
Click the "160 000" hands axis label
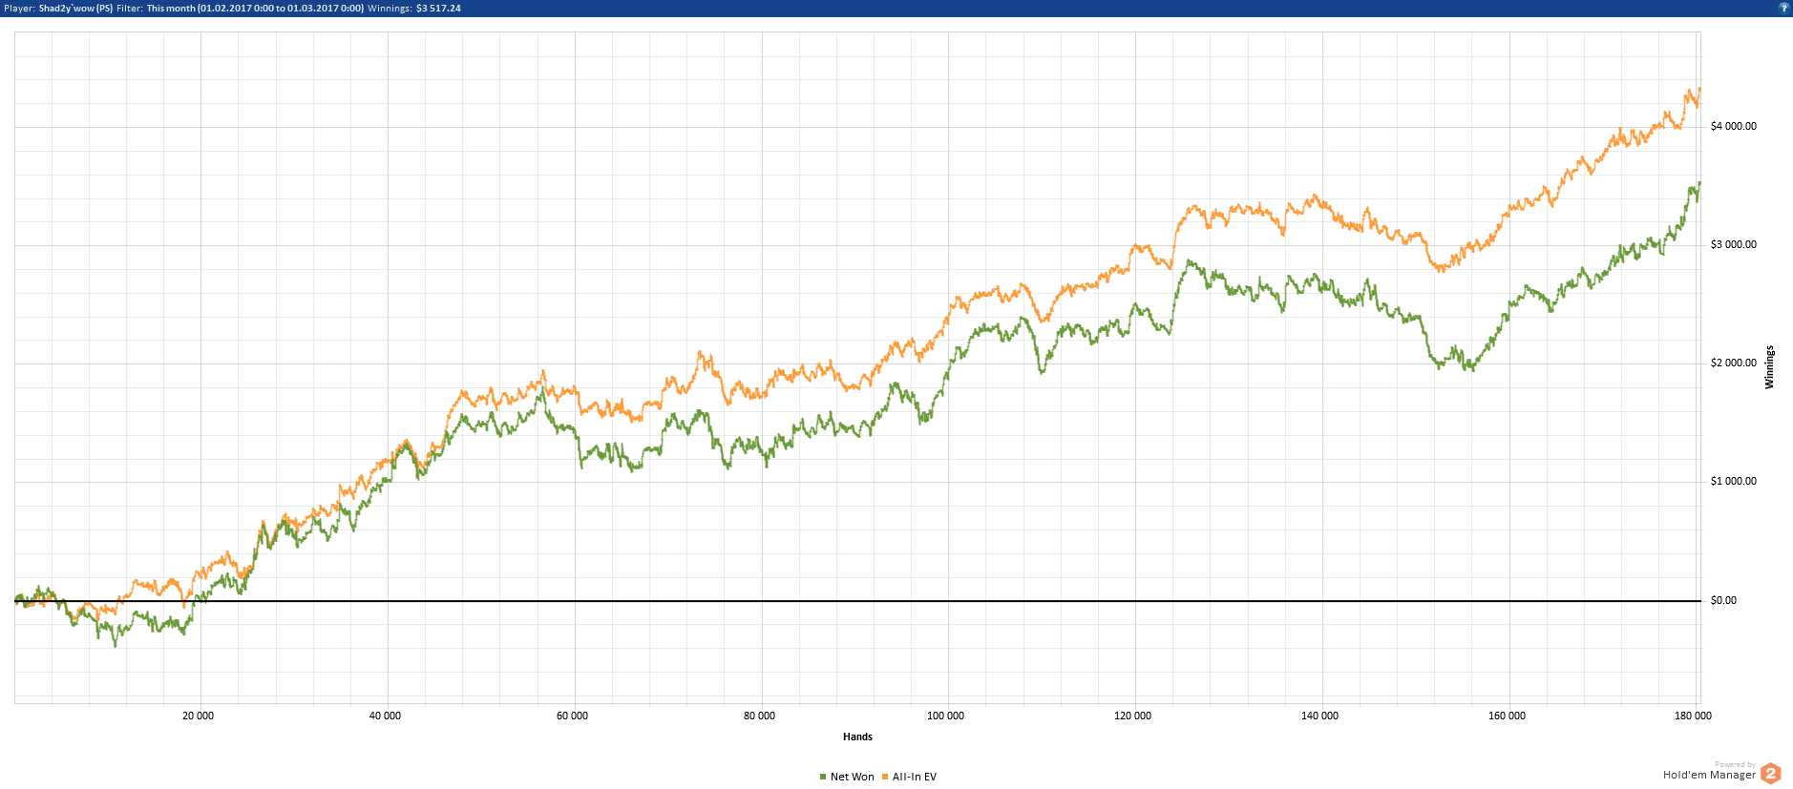point(1508,716)
